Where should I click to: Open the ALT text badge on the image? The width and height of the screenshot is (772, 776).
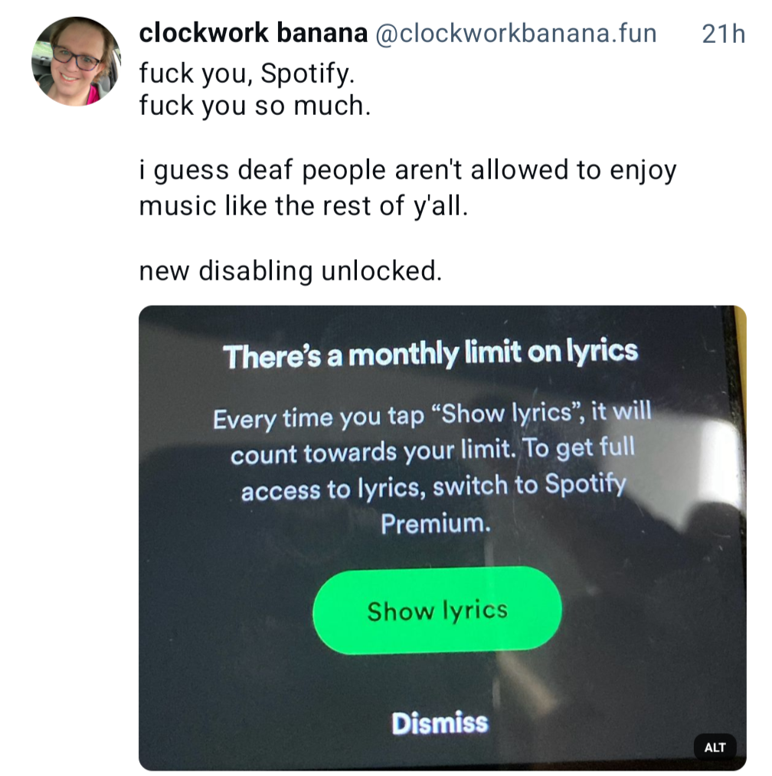715,747
